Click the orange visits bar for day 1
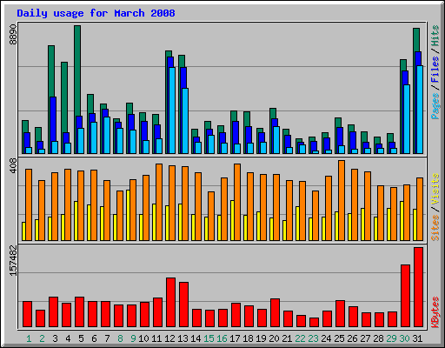This screenshot has height=348, width=445. coord(29,204)
